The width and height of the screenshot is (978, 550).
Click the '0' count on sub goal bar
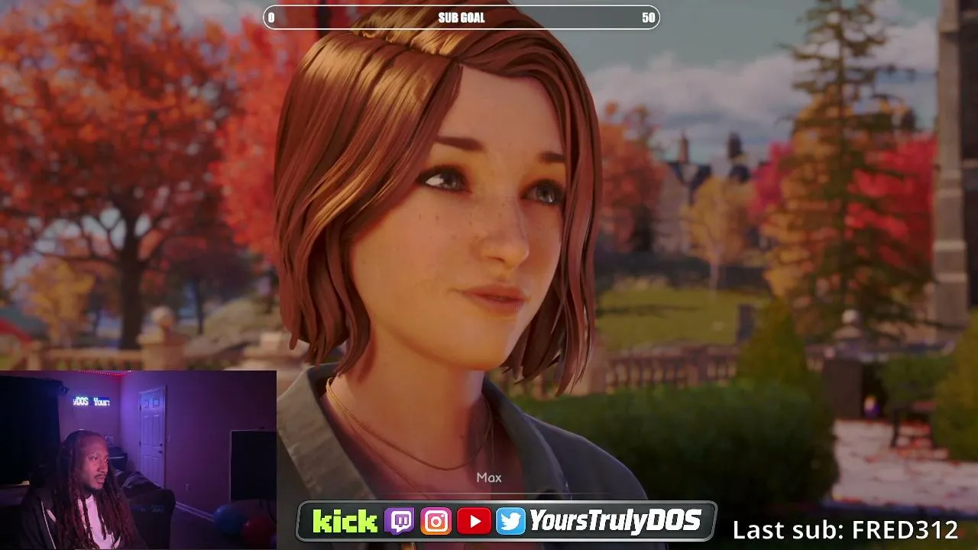(x=271, y=18)
